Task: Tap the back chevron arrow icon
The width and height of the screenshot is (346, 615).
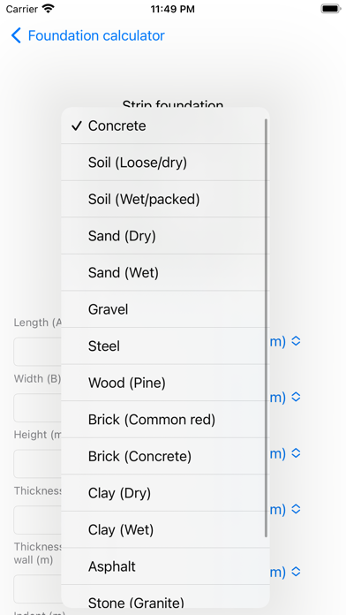Action: pos(16,35)
